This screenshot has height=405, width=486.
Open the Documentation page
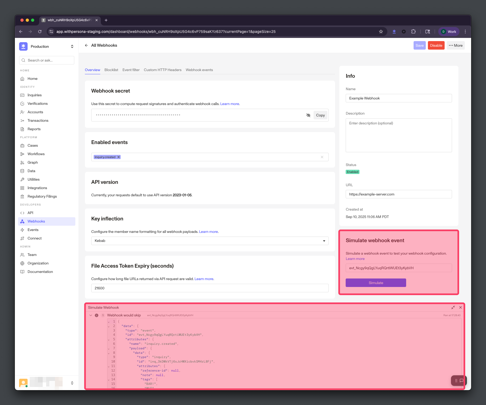pyautogui.click(x=40, y=272)
